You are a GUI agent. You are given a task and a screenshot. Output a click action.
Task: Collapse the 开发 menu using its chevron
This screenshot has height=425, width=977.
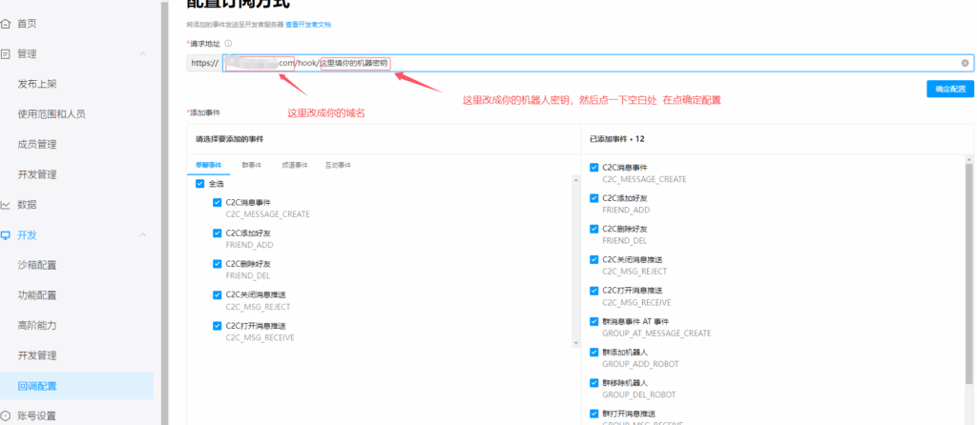pos(143,234)
